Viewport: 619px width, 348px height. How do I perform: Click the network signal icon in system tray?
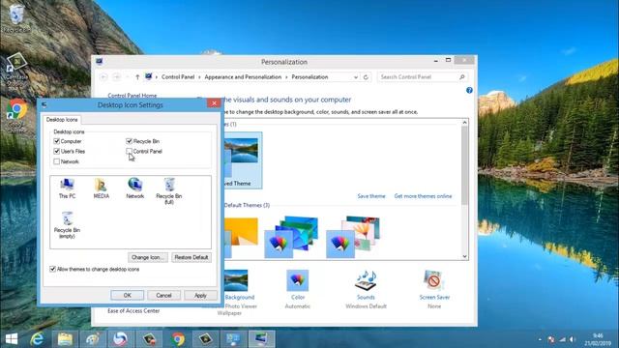tap(562, 339)
